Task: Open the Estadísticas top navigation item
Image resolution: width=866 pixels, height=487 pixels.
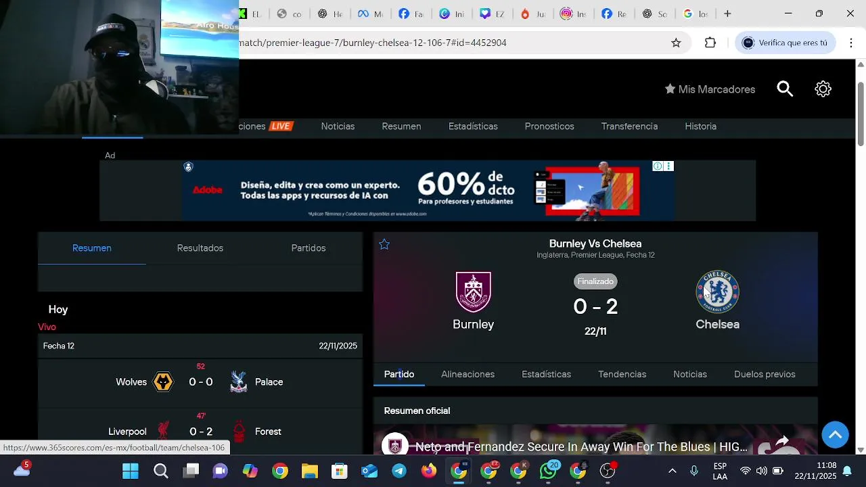Action: pos(473,126)
